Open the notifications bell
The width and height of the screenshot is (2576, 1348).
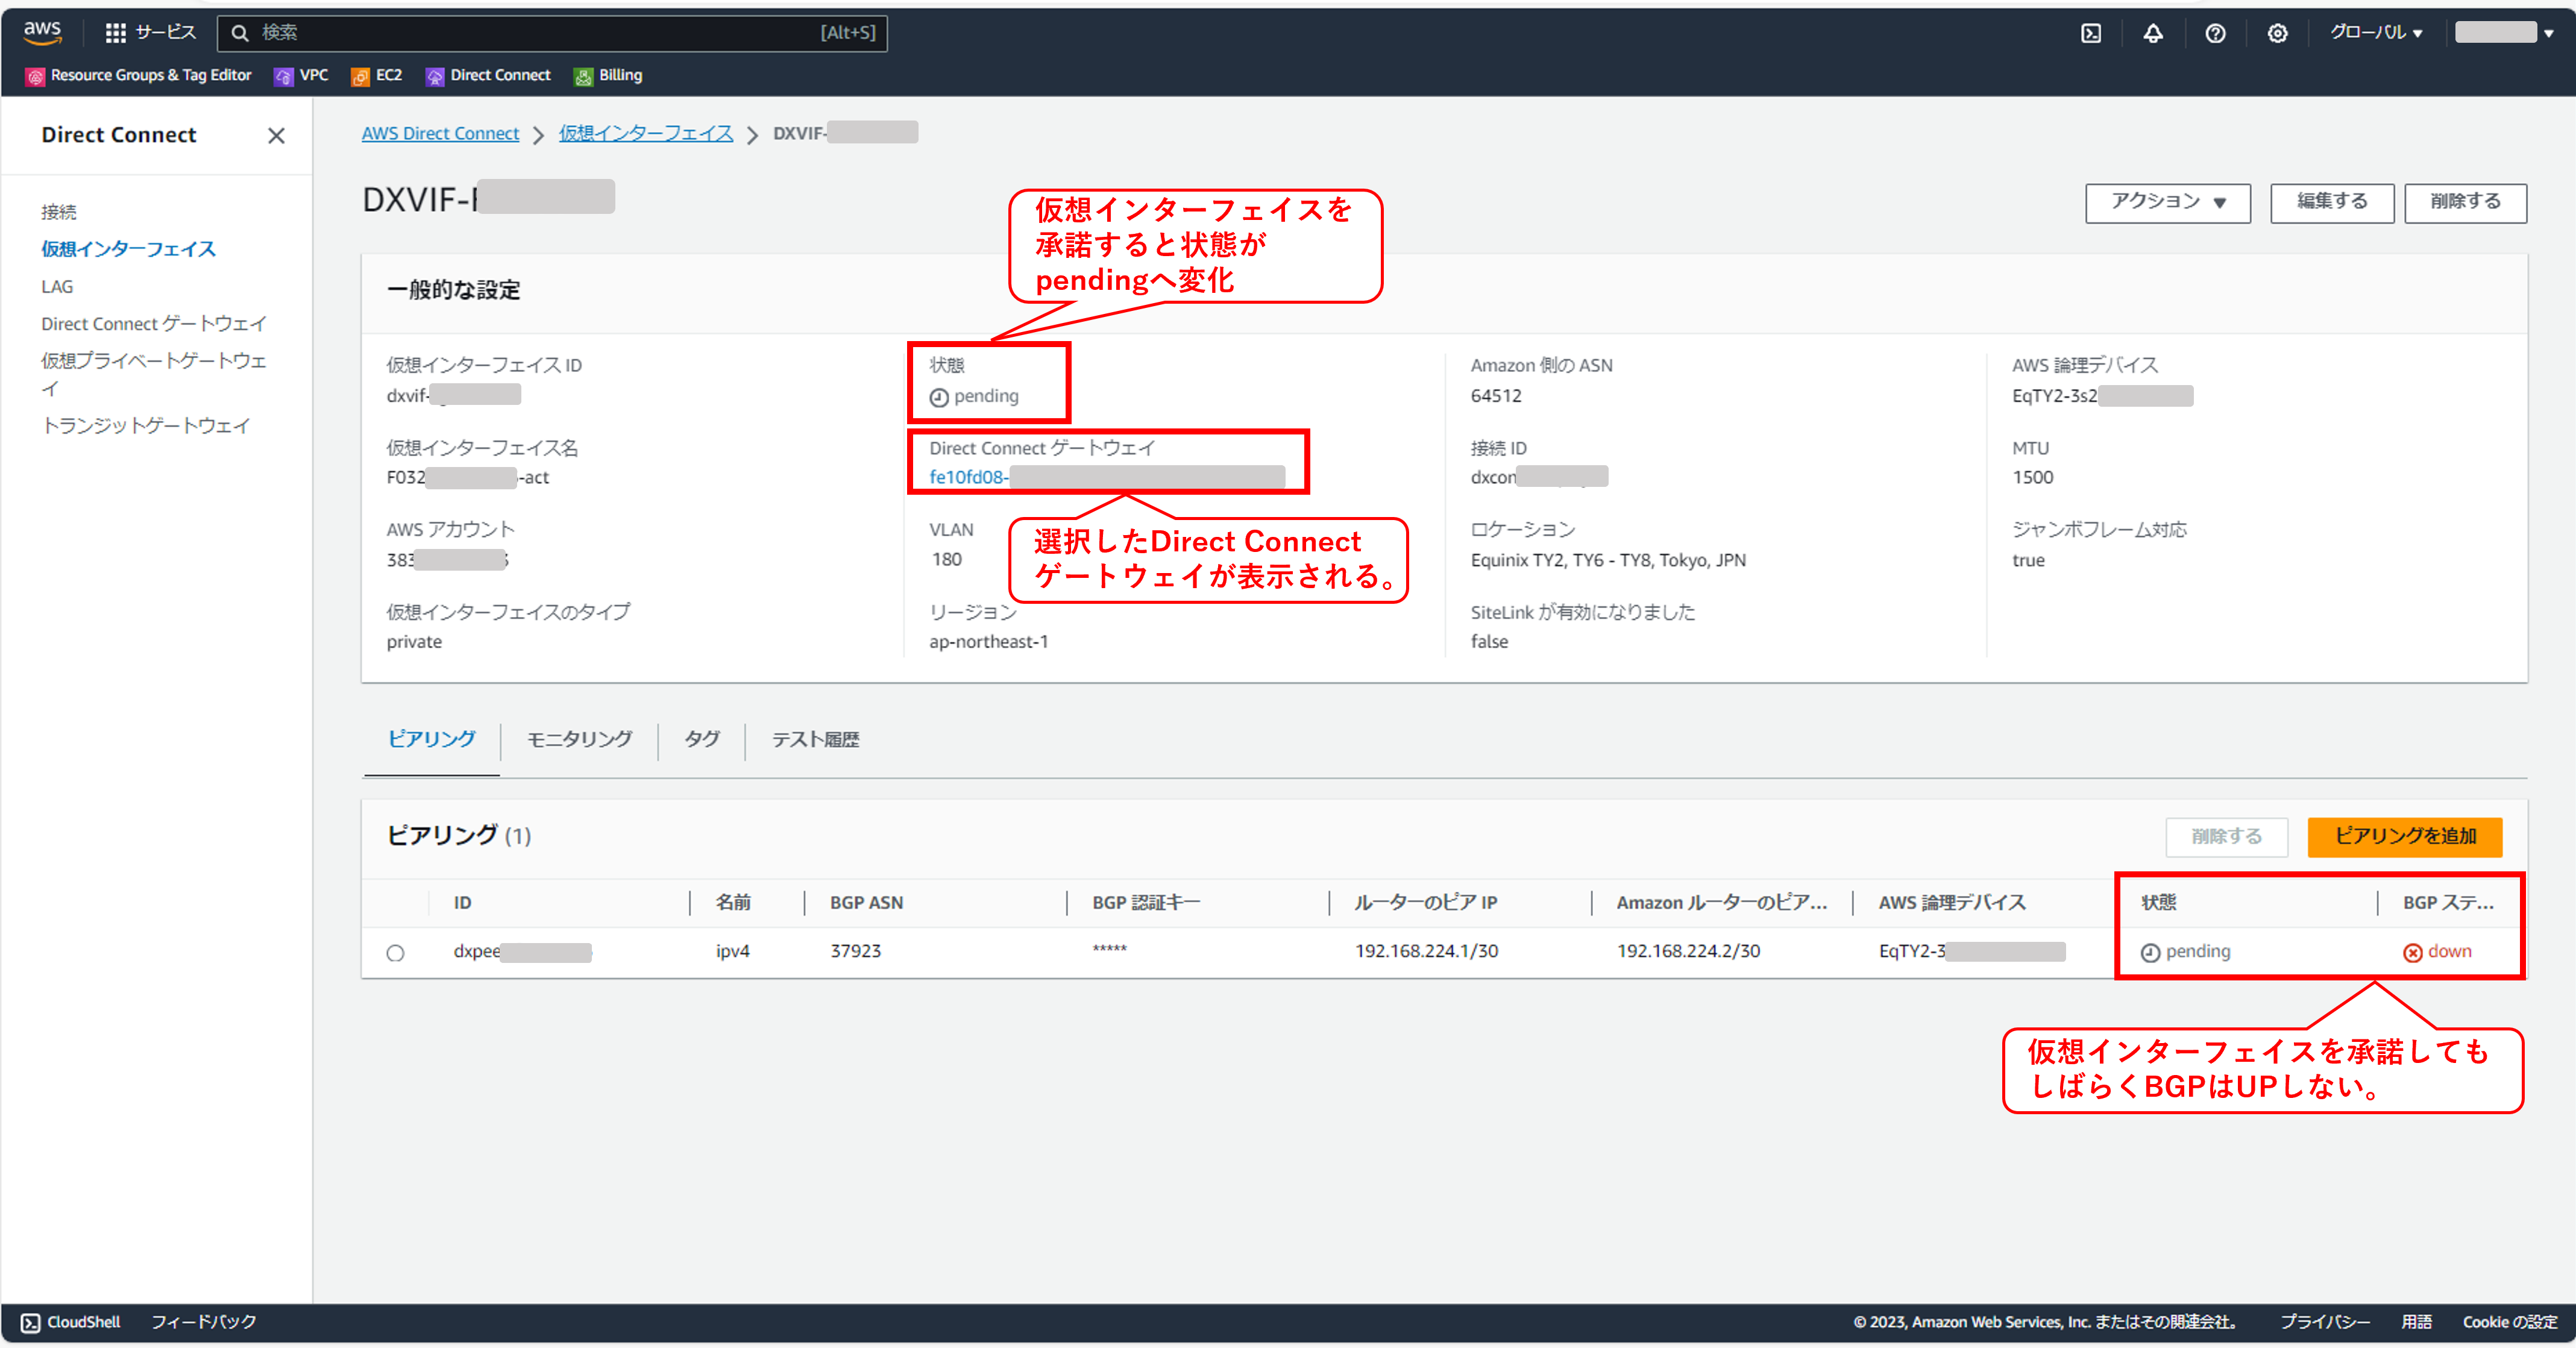click(2153, 33)
